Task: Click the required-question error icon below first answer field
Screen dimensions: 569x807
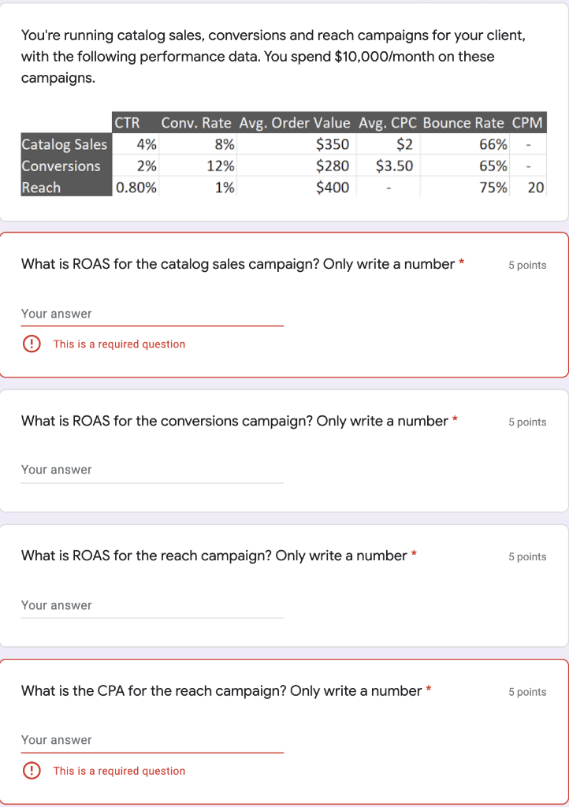Action: [32, 344]
